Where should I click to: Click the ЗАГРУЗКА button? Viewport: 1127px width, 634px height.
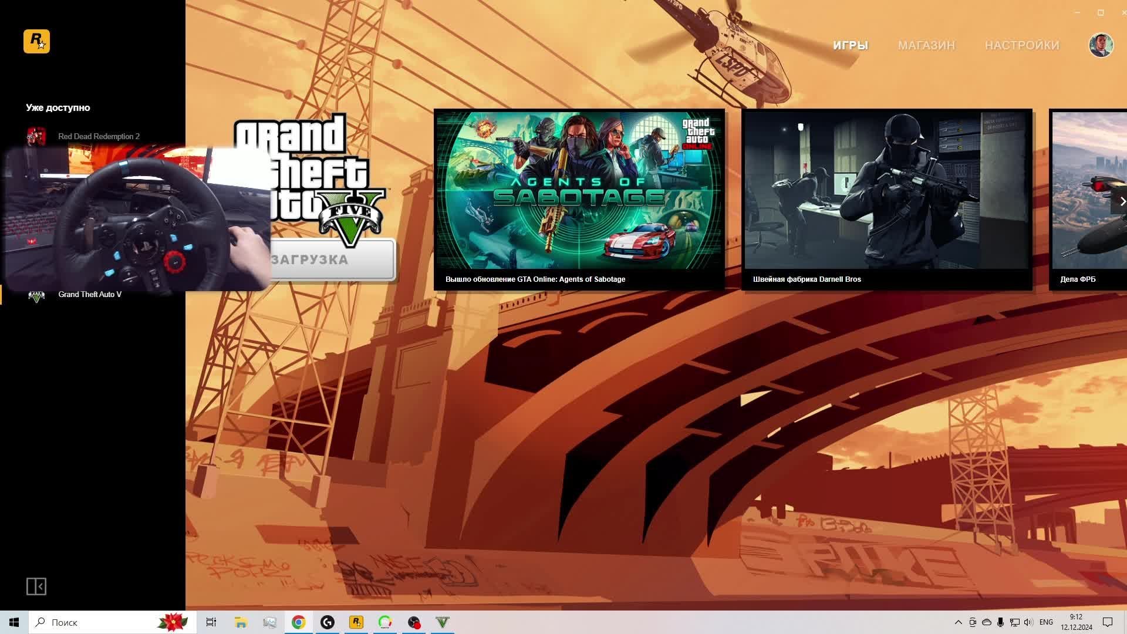(333, 259)
